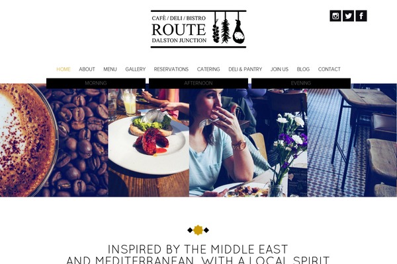Click the avocado toast plate photo
The image size is (397, 264).
tap(149, 143)
